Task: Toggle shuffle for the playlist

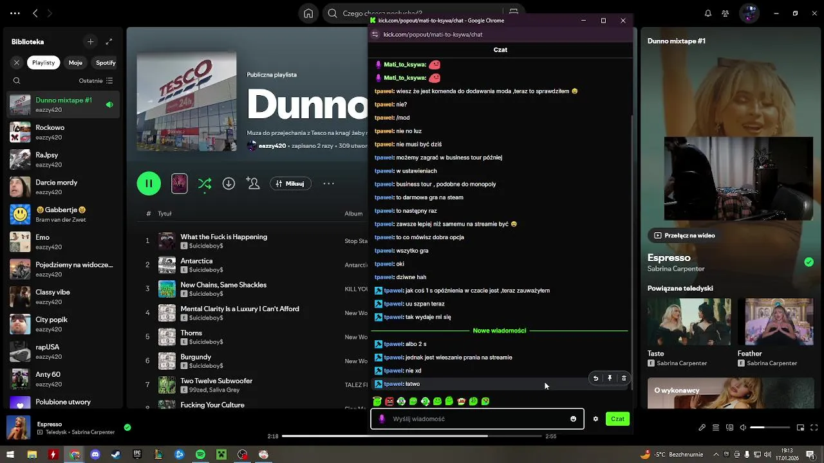Action: tap(205, 184)
